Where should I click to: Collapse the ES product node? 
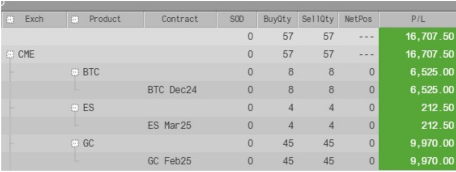click(75, 108)
